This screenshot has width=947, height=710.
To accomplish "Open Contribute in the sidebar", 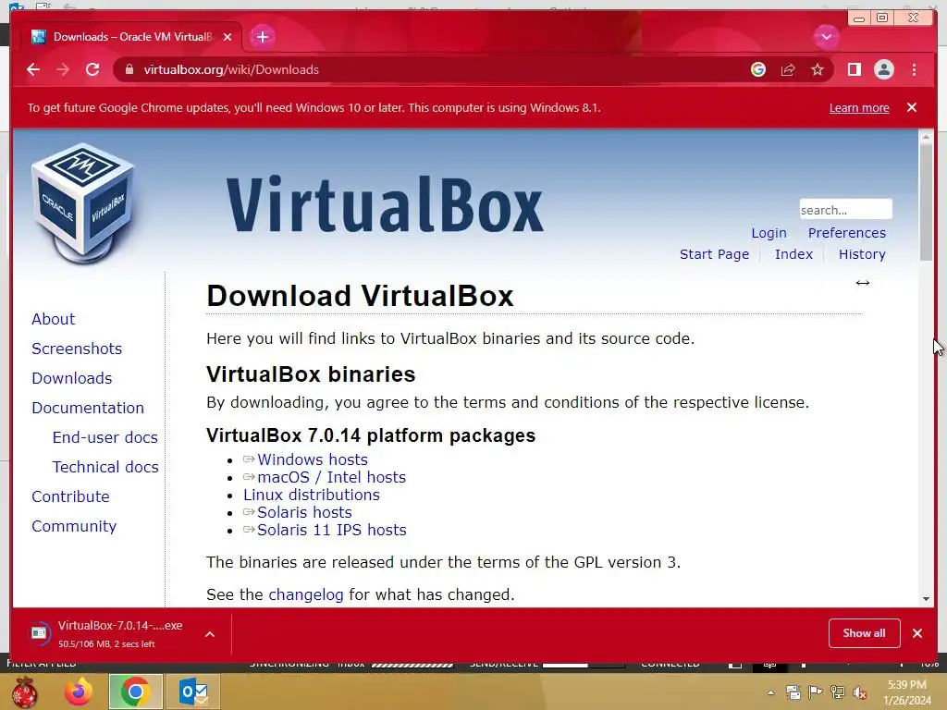I will click(x=70, y=496).
